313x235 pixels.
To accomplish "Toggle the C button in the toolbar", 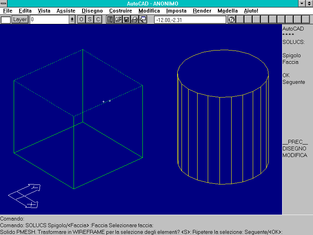I will point(98,20).
